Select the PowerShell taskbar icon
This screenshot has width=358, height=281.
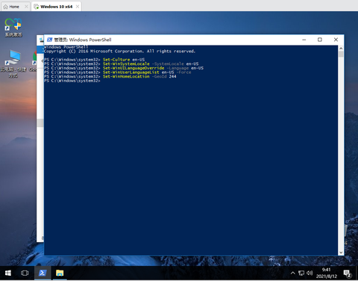(43, 273)
